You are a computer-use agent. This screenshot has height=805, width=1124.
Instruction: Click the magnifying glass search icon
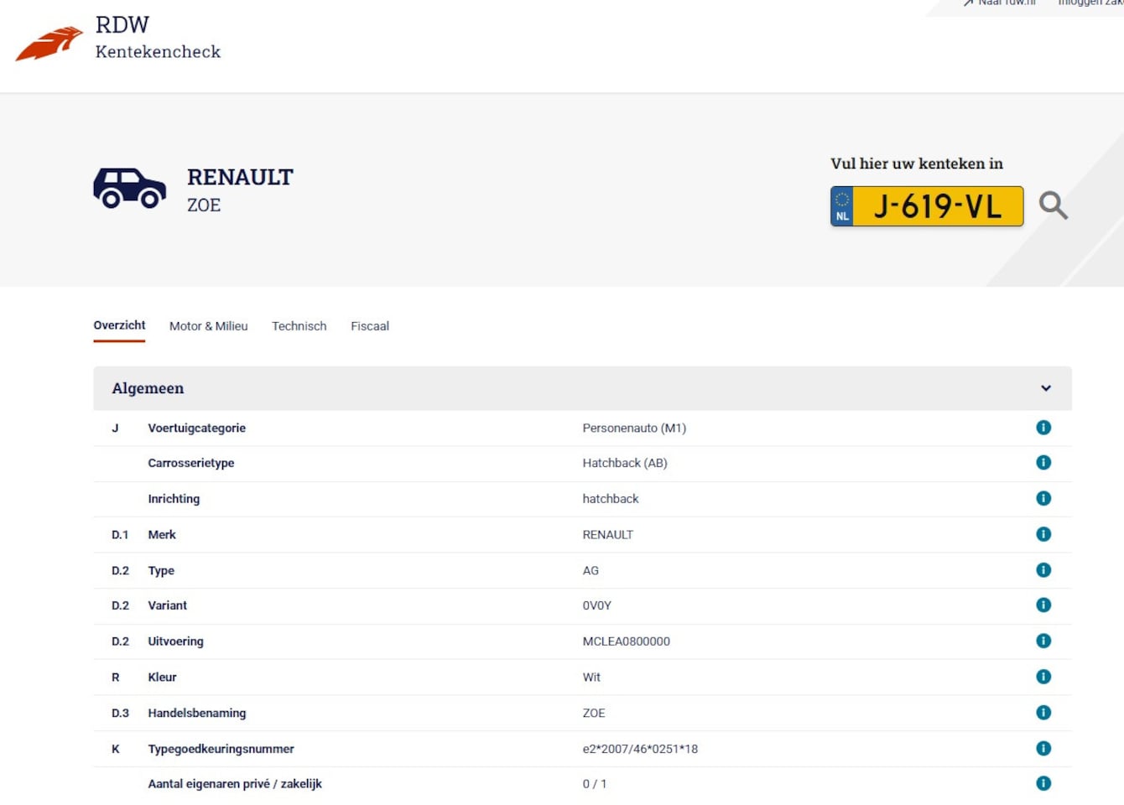(x=1053, y=205)
